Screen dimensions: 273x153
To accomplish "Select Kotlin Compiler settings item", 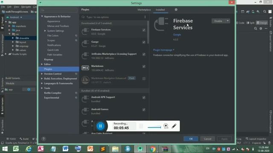I will [52, 93].
